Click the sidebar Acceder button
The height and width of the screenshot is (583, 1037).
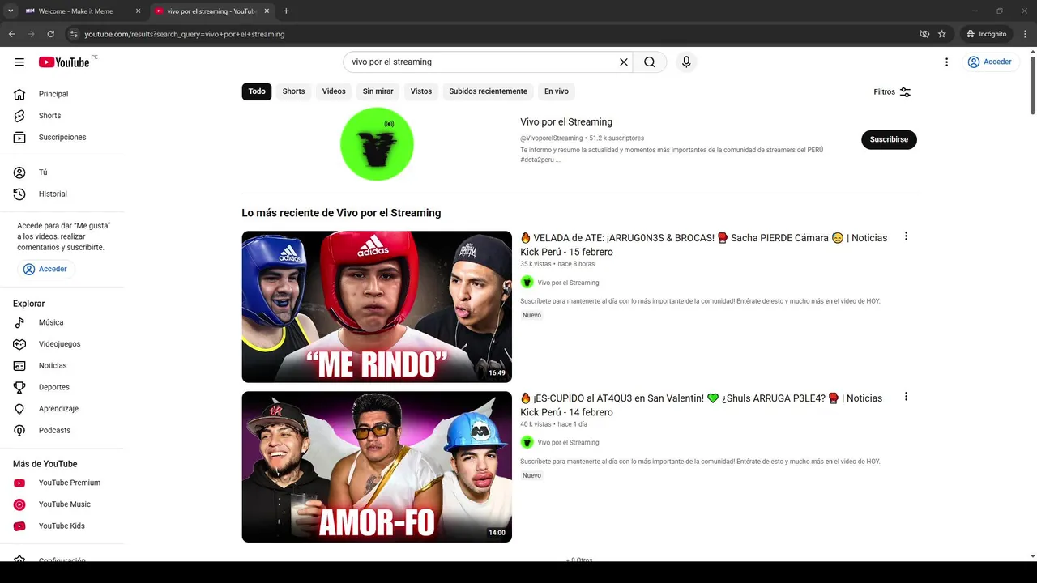45,269
